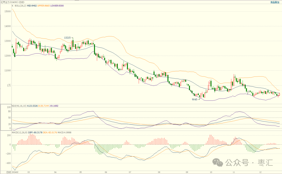The image size is (282, 174).
Task: Click the 202402 date on time axis
Action: [x=15, y=172]
